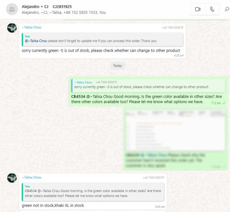Jump to quoted 'green -S is out of stock' reply

click(148, 85)
